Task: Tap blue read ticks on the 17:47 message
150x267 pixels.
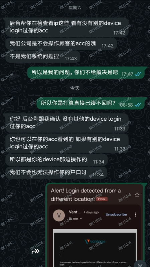Action: tap(138, 74)
